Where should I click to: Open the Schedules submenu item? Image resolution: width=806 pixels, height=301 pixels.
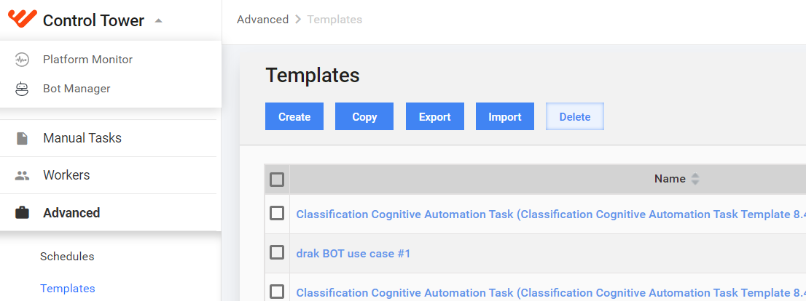[67, 257]
